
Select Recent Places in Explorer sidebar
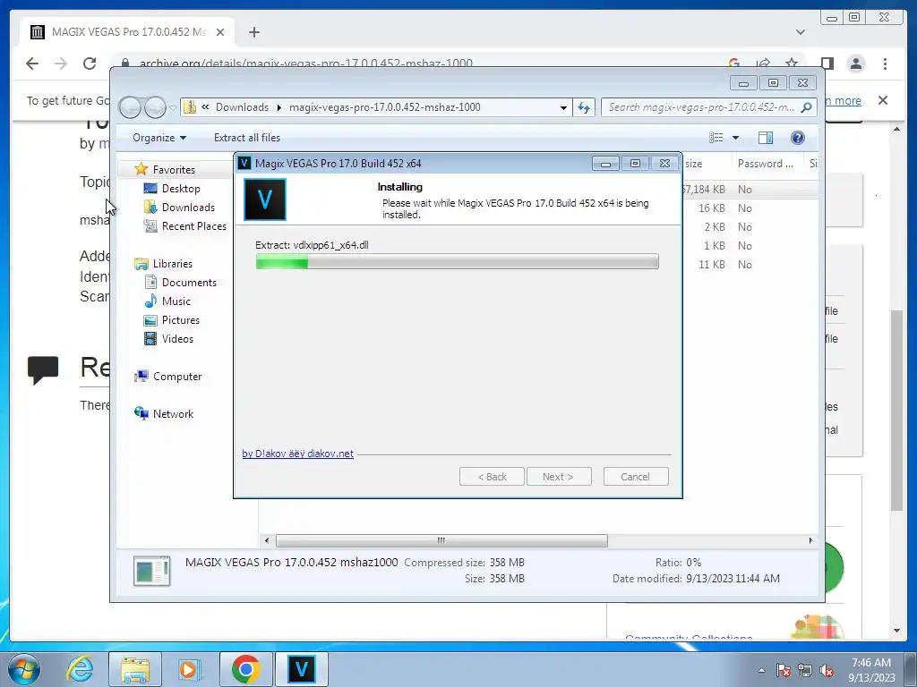193,226
